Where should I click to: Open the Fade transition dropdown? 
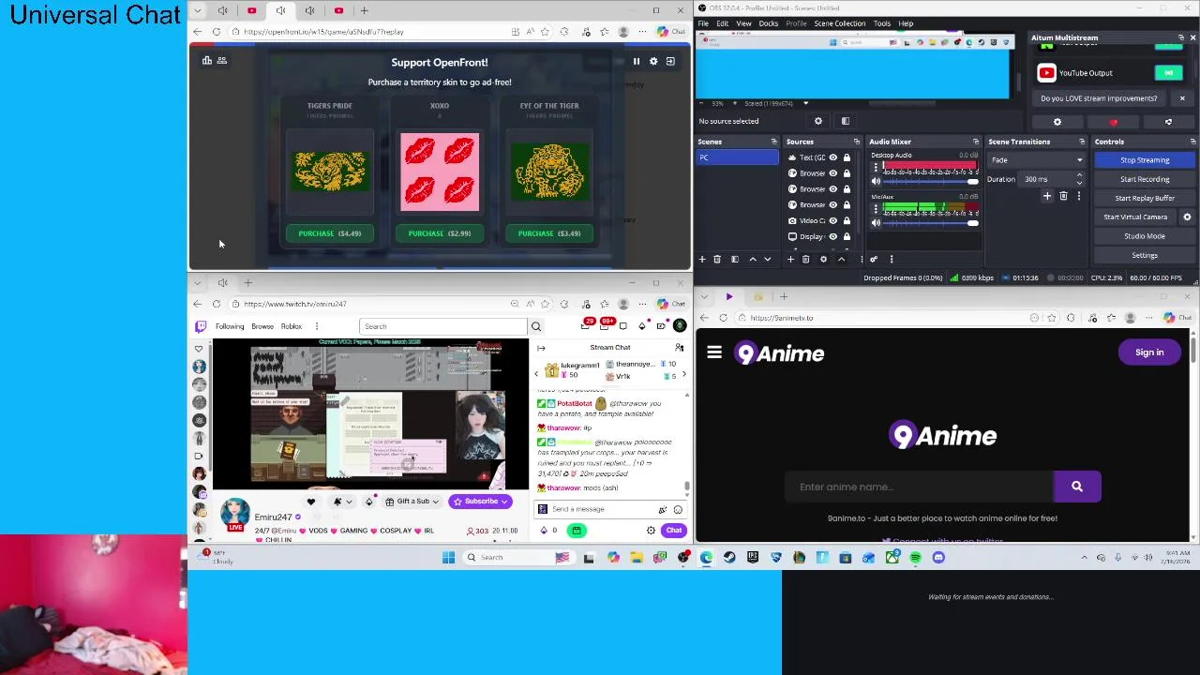coord(1037,160)
